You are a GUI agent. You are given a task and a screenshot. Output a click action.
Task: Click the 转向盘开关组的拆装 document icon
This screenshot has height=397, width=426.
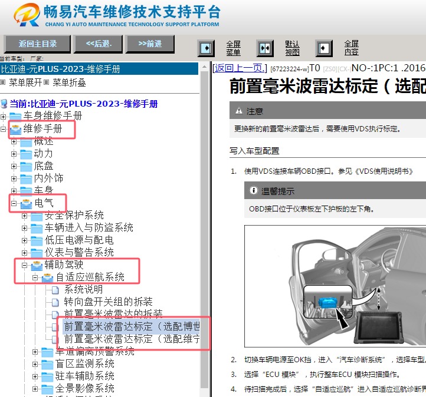(x=55, y=302)
